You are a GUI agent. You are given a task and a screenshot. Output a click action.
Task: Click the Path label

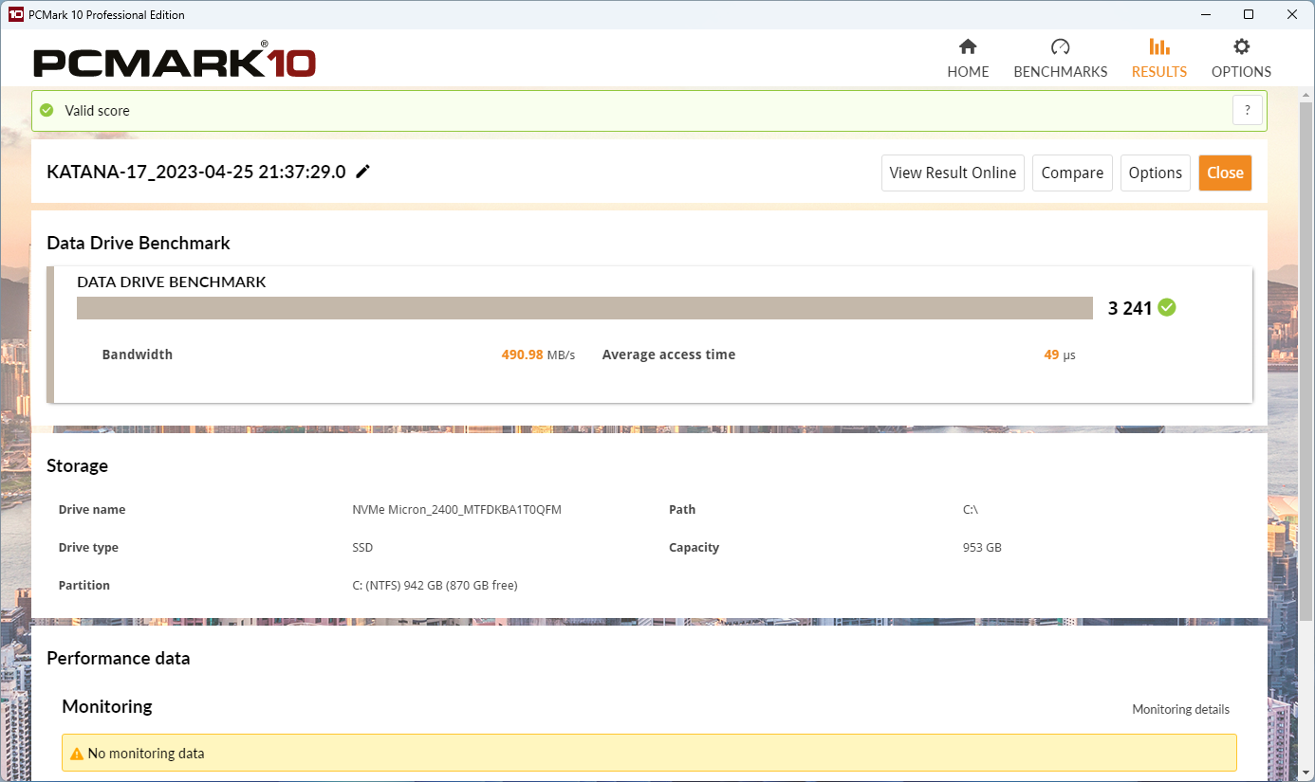pyautogui.click(x=682, y=510)
